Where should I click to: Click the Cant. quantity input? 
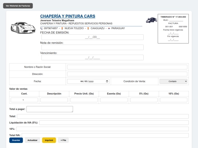[24, 100]
